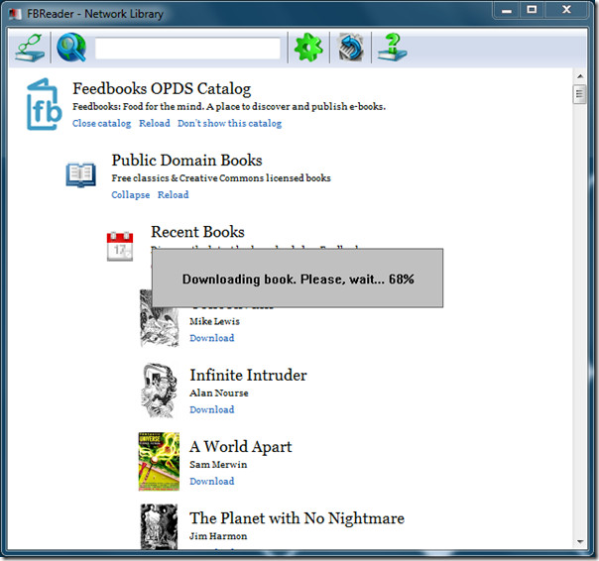Click the Feedbooks OPDS Catalog heading
This screenshot has width=599, height=561.
[x=162, y=88]
